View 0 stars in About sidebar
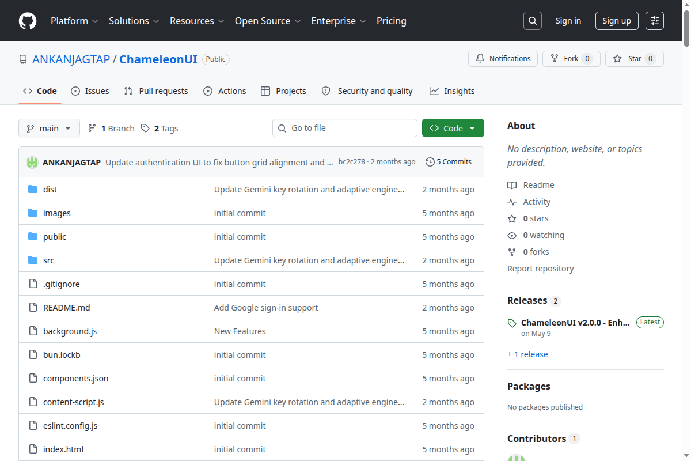This screenshot has width=691, height=461. tap(528, 218)
